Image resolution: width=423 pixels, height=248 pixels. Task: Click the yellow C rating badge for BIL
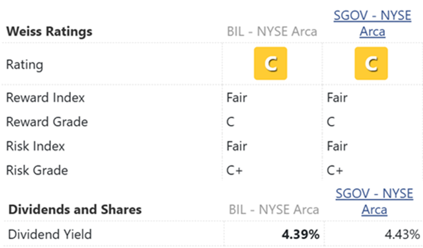click(x=271, y=63)
